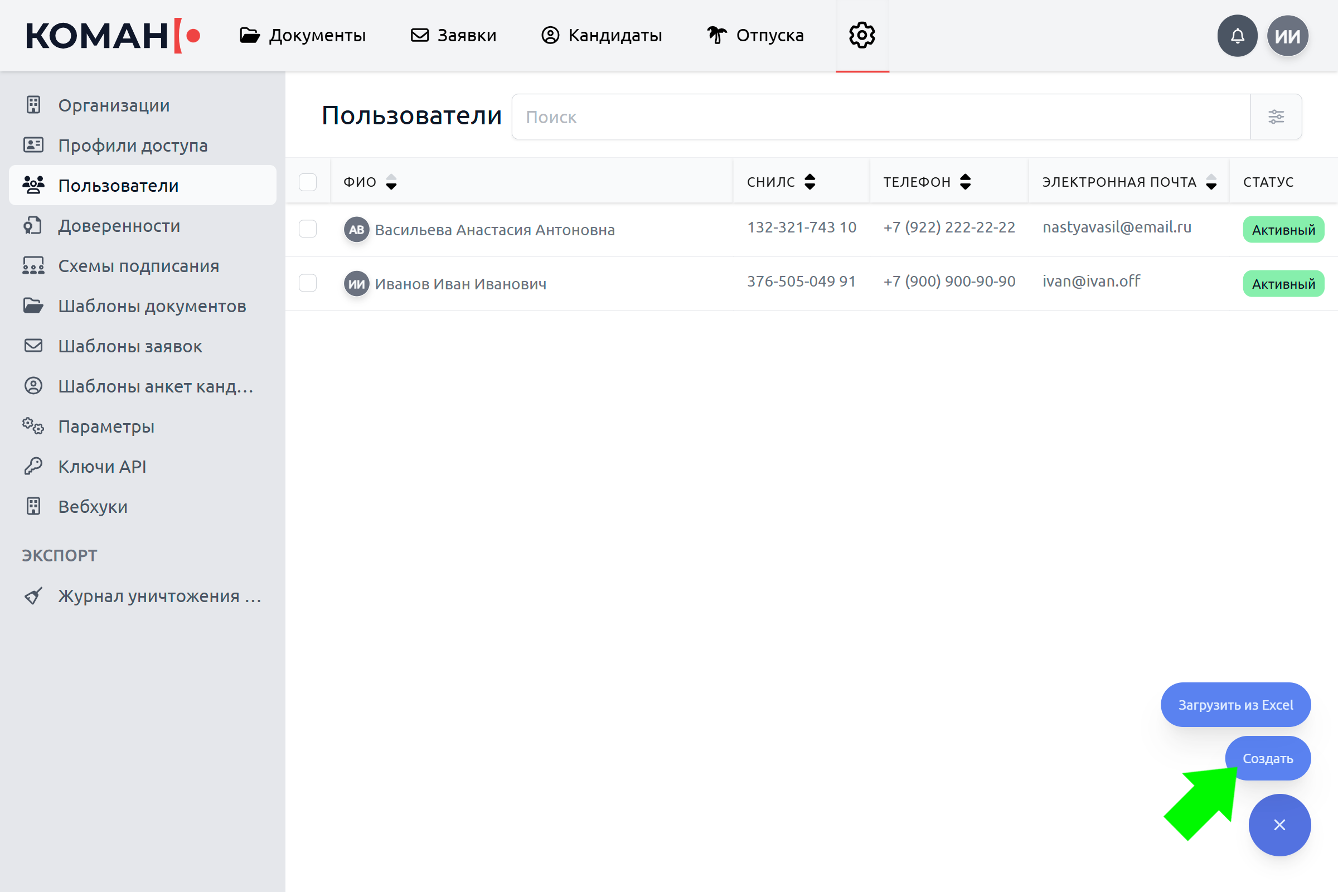This screenshot has height=892, width=1338.
Task: Check the box for Иванов Иван Иванович
Action: [308, 283]
